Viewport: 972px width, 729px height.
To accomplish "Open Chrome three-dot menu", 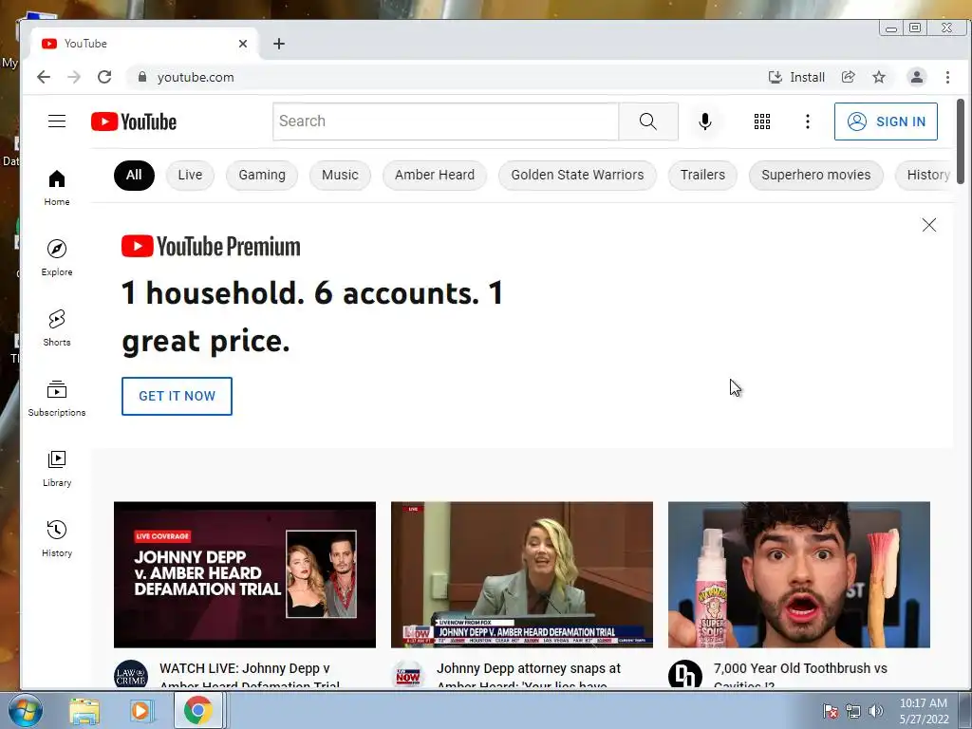I will pyautogui.click(x=947, y=77).
